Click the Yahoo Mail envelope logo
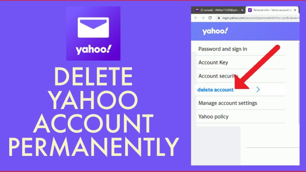This screenshot has height=172, width=306. [x=93, y=34]
